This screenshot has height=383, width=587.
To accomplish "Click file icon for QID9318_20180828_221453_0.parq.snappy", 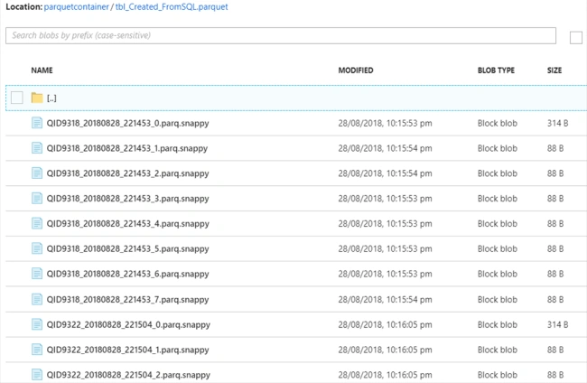I will click(37, 123).
